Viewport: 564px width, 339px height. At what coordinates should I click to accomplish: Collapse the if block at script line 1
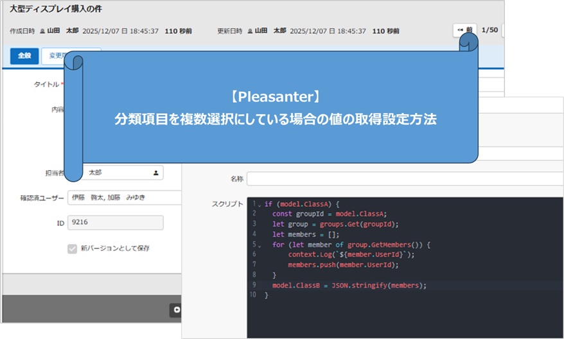click(260, 205)
